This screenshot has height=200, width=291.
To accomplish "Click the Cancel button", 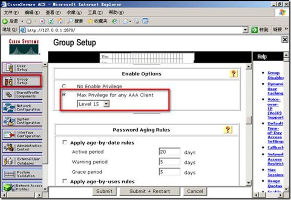I will [x=195, y=192].
